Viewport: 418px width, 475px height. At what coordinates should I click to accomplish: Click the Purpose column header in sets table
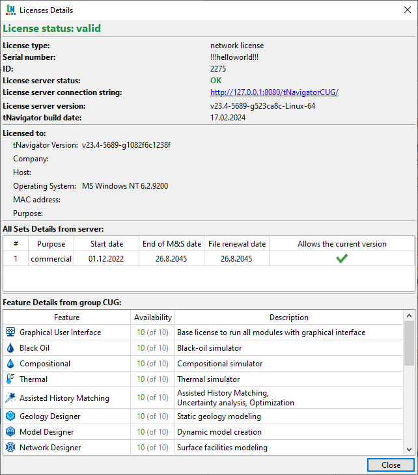51,244
